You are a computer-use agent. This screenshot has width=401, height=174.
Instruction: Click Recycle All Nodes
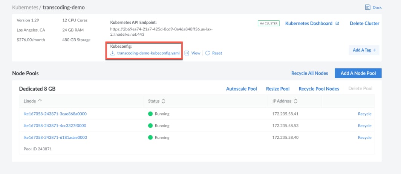(x=309, y=73)
